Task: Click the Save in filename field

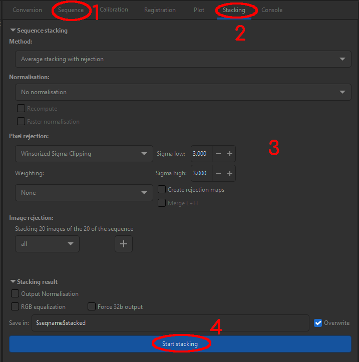Action: click(x=170, y=323)
